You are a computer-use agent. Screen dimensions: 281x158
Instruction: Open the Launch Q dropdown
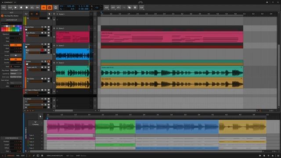16,74
